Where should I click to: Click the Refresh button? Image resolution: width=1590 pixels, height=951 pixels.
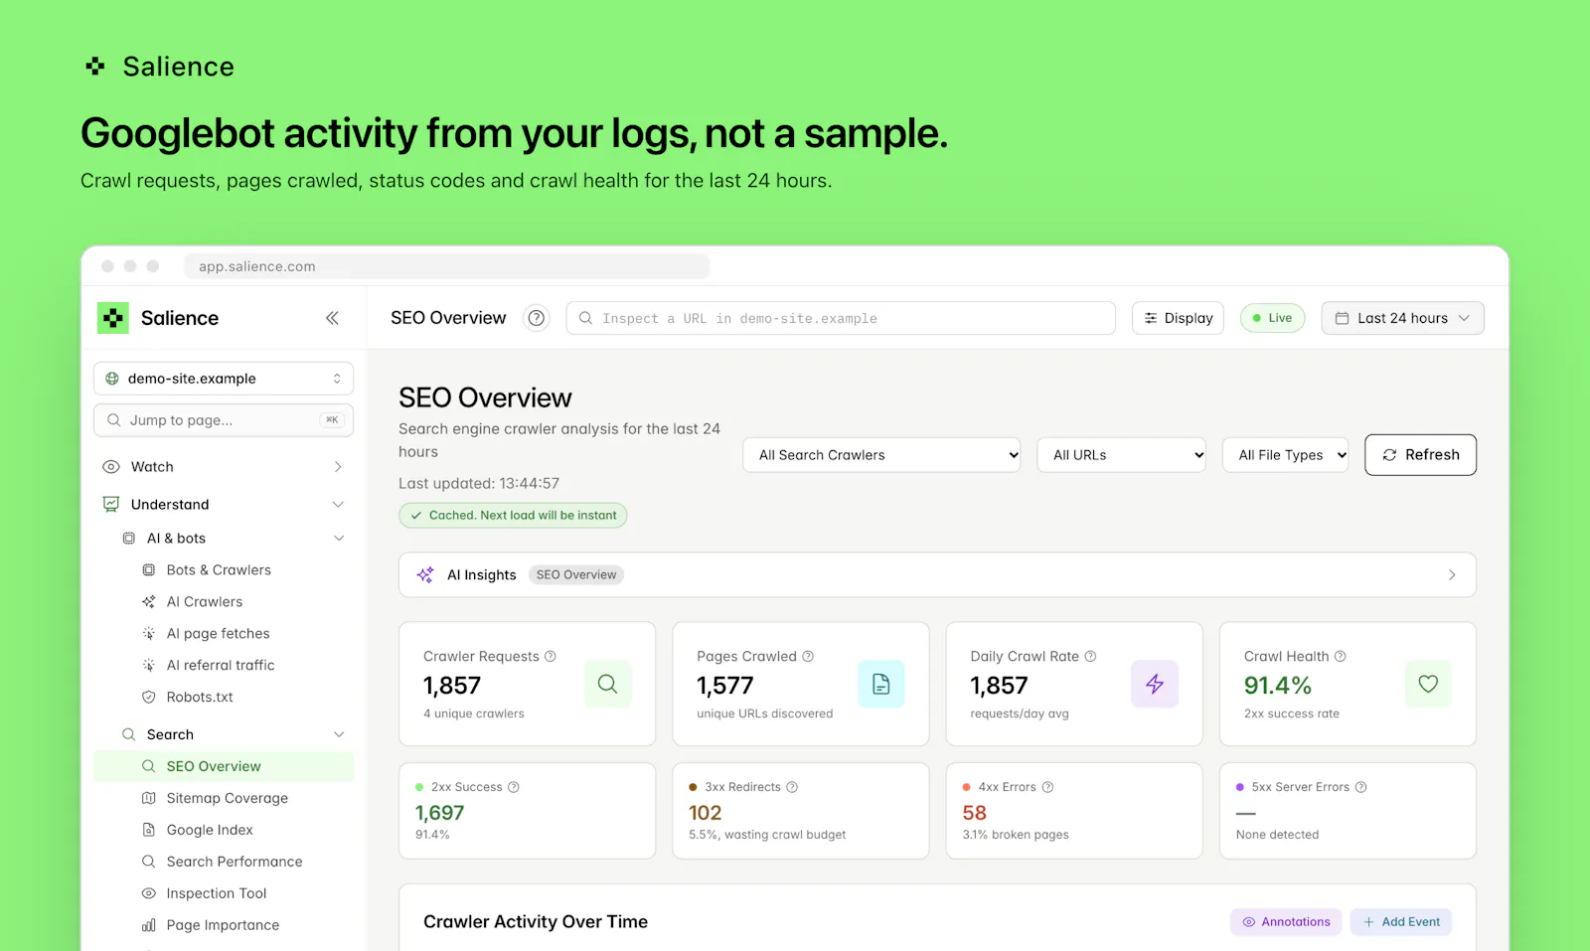point(1420,455)
